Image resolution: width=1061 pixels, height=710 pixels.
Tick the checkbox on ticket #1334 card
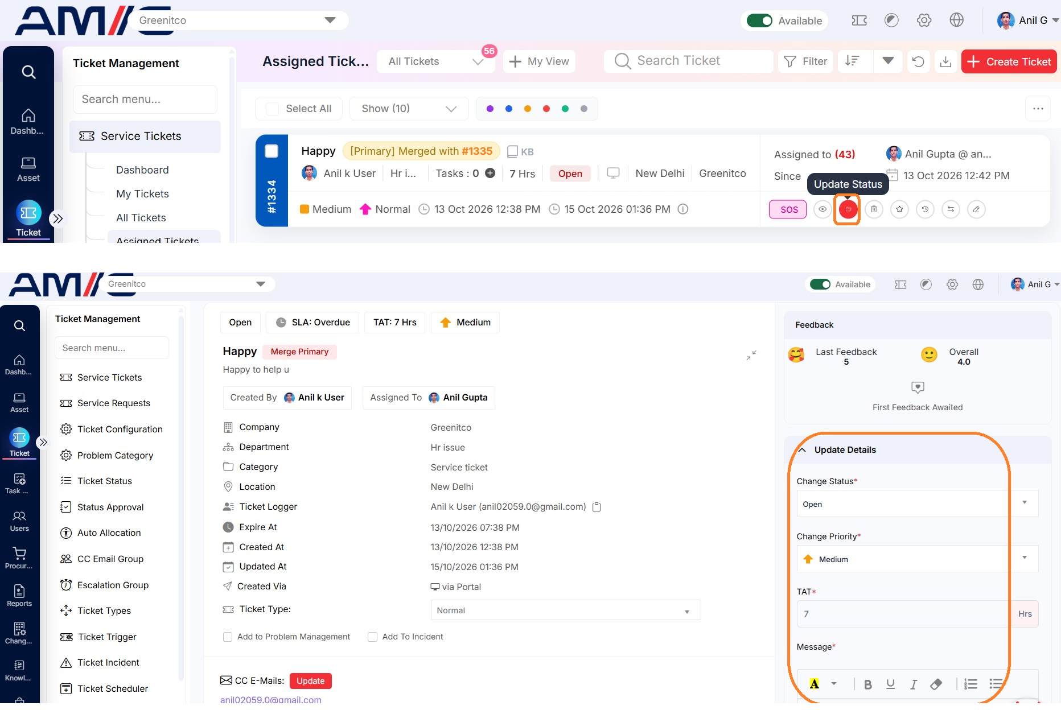(x=272, y=151)
